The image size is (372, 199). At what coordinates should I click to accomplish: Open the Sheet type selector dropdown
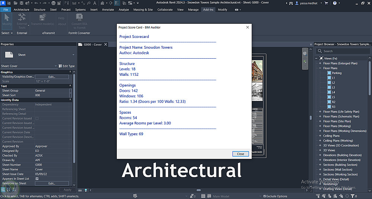tap(73, 55)
